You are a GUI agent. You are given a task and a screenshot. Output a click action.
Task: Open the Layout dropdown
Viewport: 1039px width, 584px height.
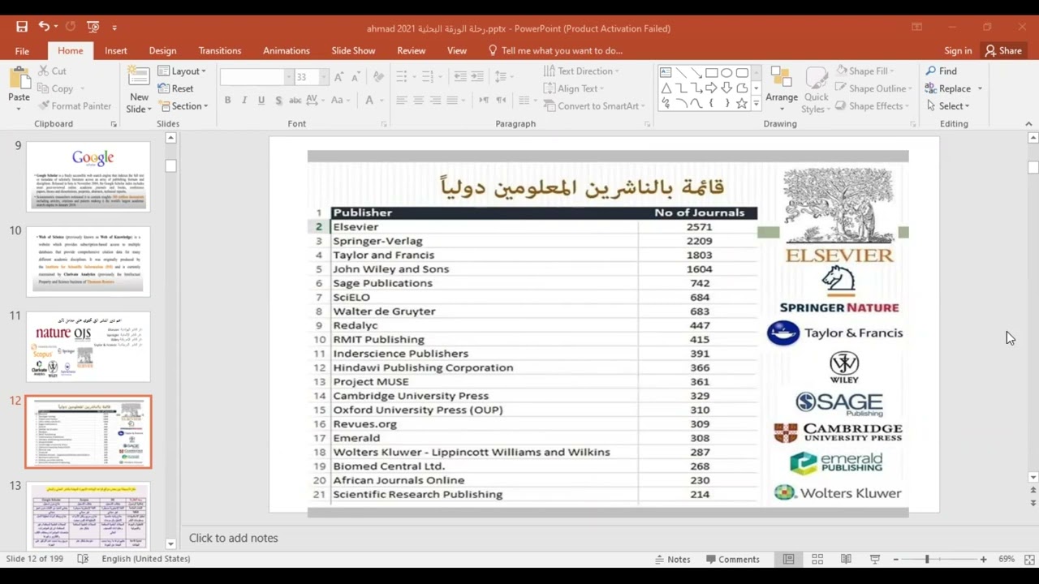click(x=183, y=71)
